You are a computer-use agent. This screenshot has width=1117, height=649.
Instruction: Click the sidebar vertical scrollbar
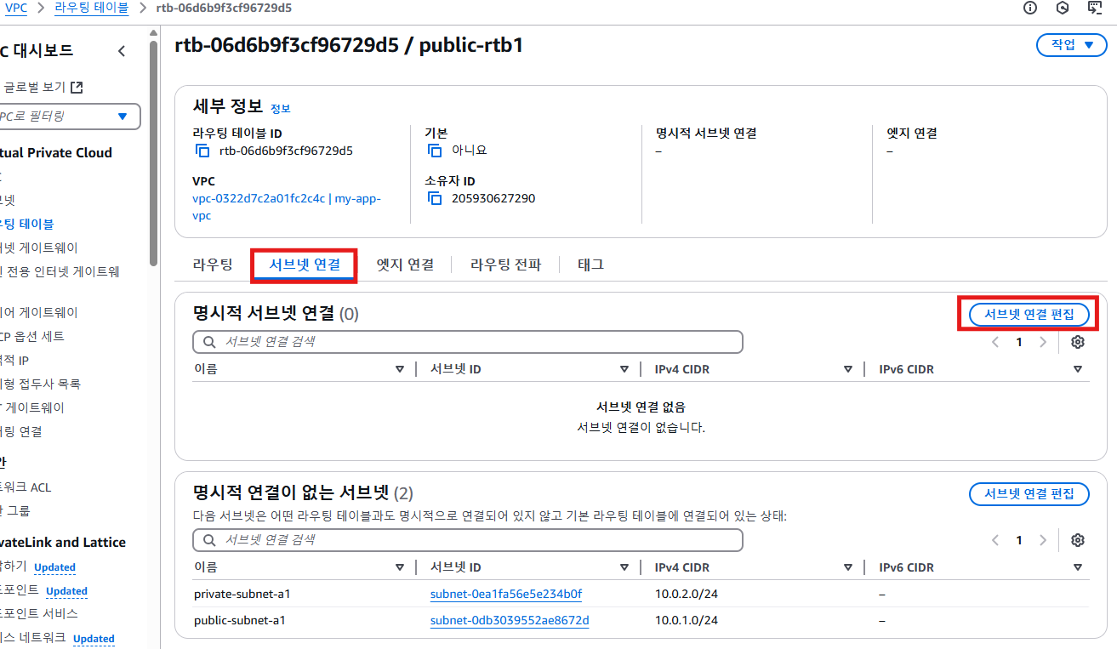pos(153,153)
